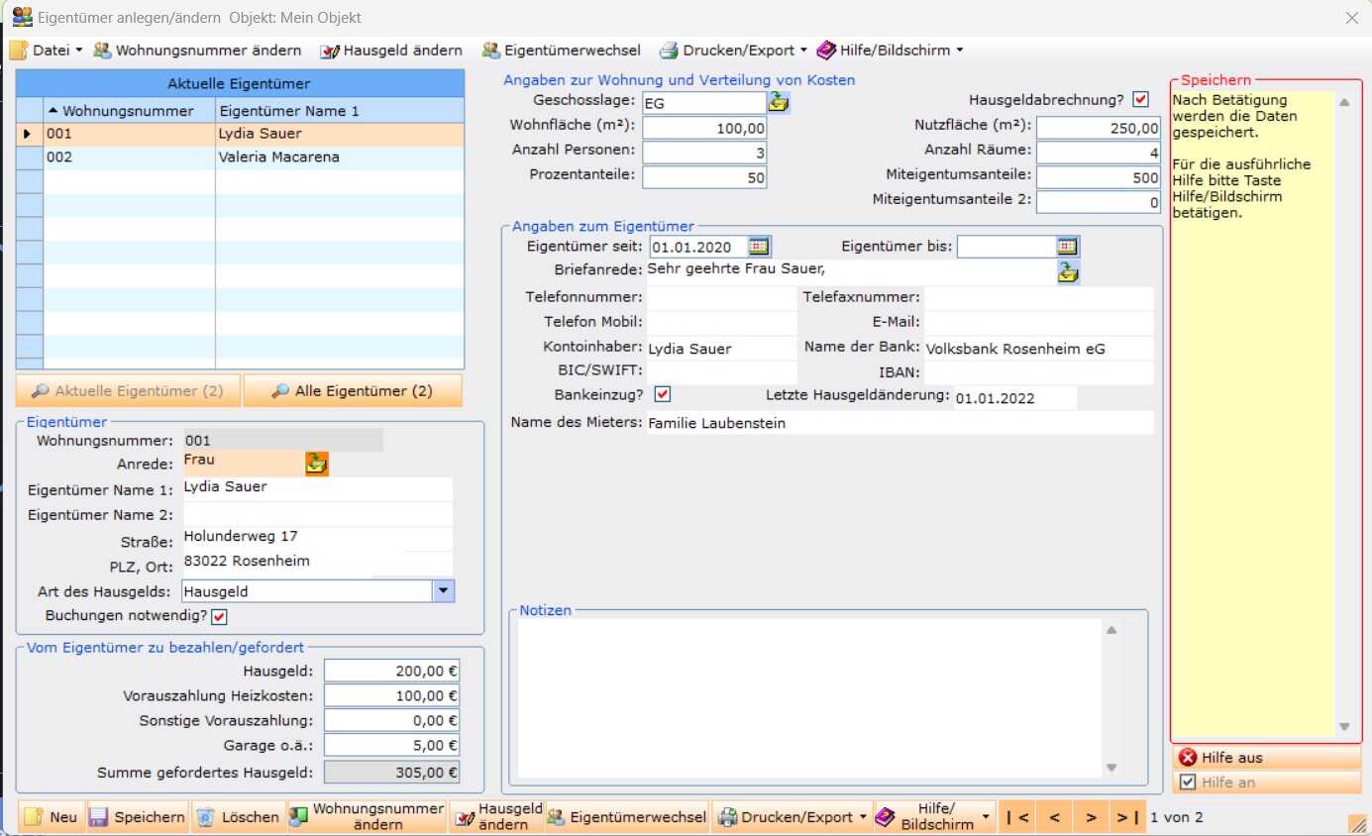Toggle the Bankeinzug checkbox
This screenshot has height=836, width=1372.
[663, 394]
